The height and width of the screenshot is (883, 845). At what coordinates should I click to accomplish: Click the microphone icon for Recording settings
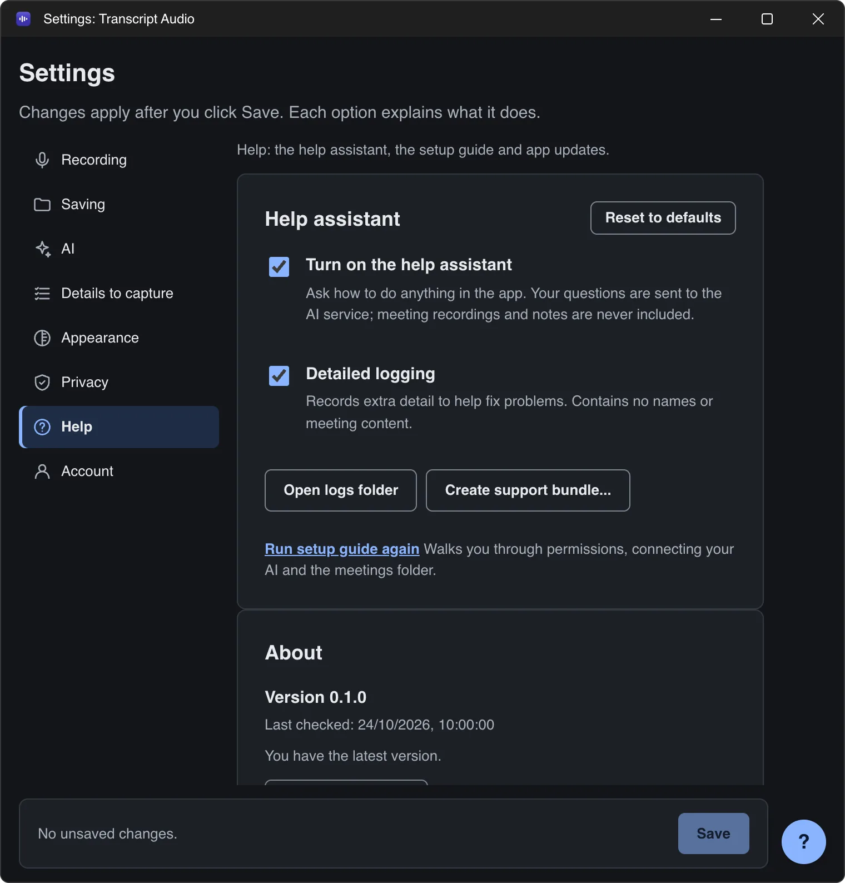coord(42,160)
